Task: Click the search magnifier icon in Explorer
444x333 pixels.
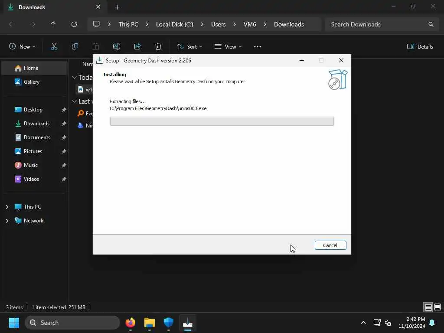Action: click(x=431, y=24)
